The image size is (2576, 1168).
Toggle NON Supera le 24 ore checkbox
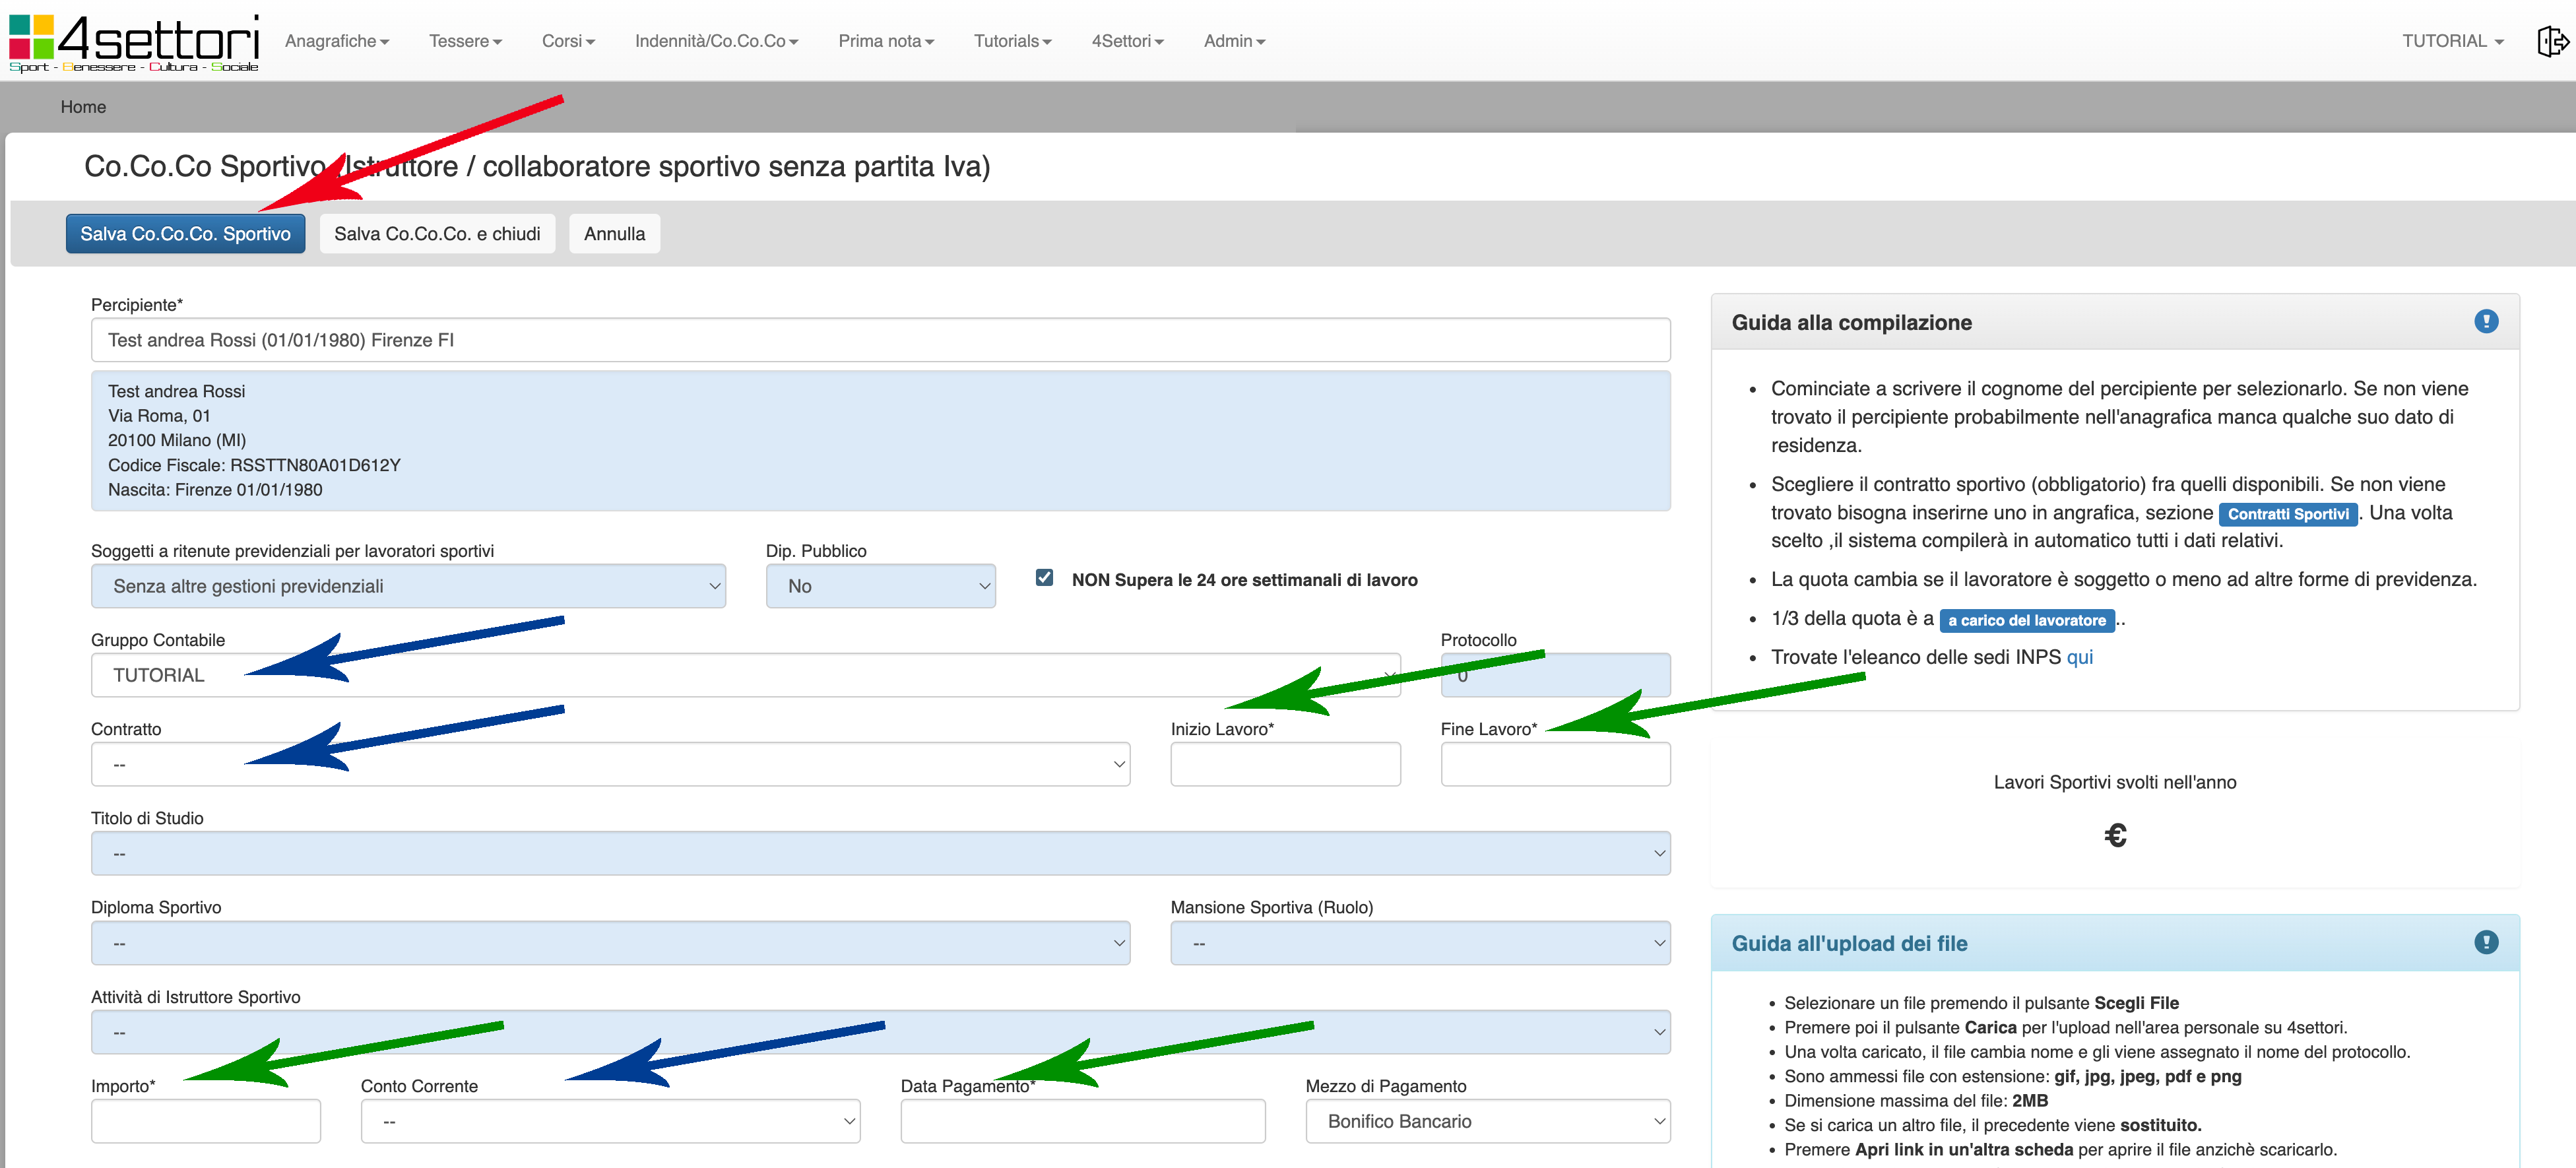pyautogui.click(x=1044, y=578)
